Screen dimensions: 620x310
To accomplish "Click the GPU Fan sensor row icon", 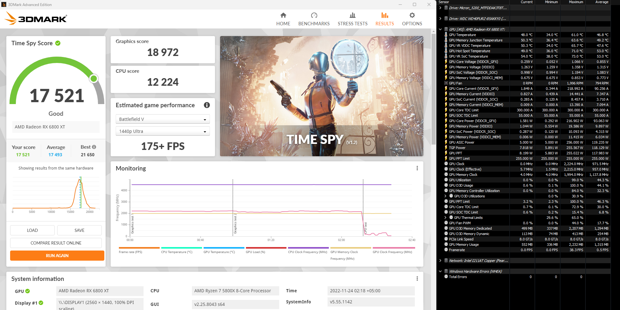I will click(446, 83).
